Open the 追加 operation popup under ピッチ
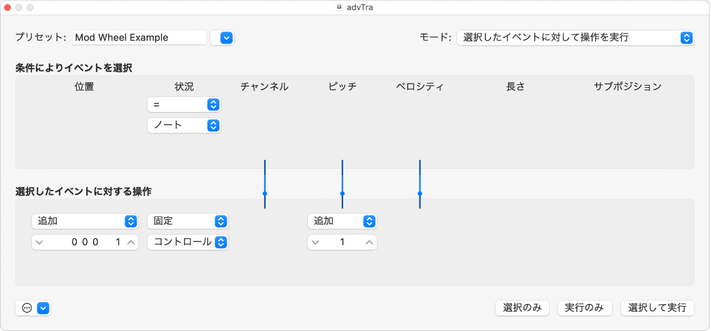Screen dimensions: 711x331 click(342, 221)
